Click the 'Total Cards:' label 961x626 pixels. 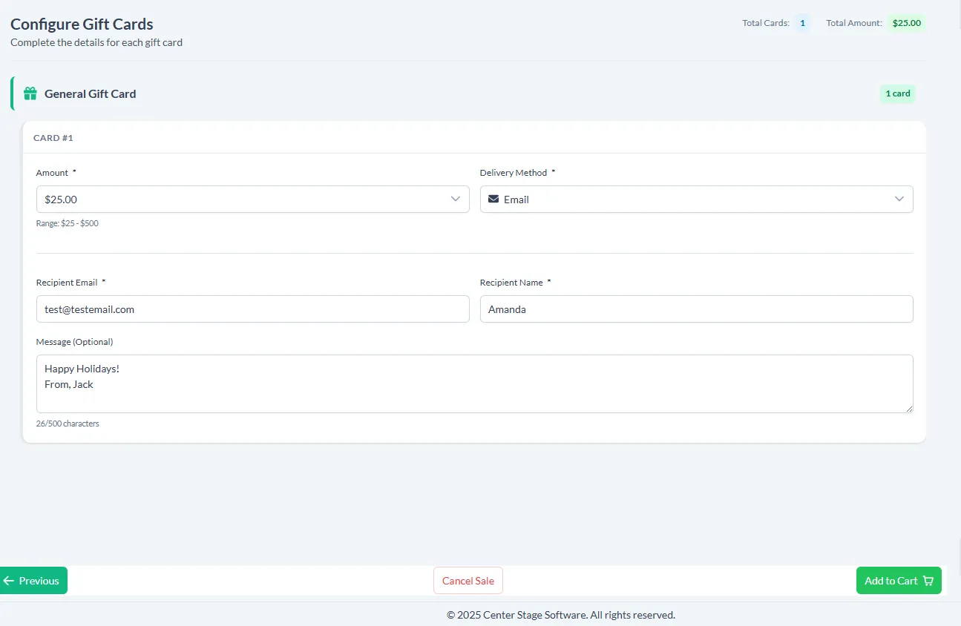(766, 23)
